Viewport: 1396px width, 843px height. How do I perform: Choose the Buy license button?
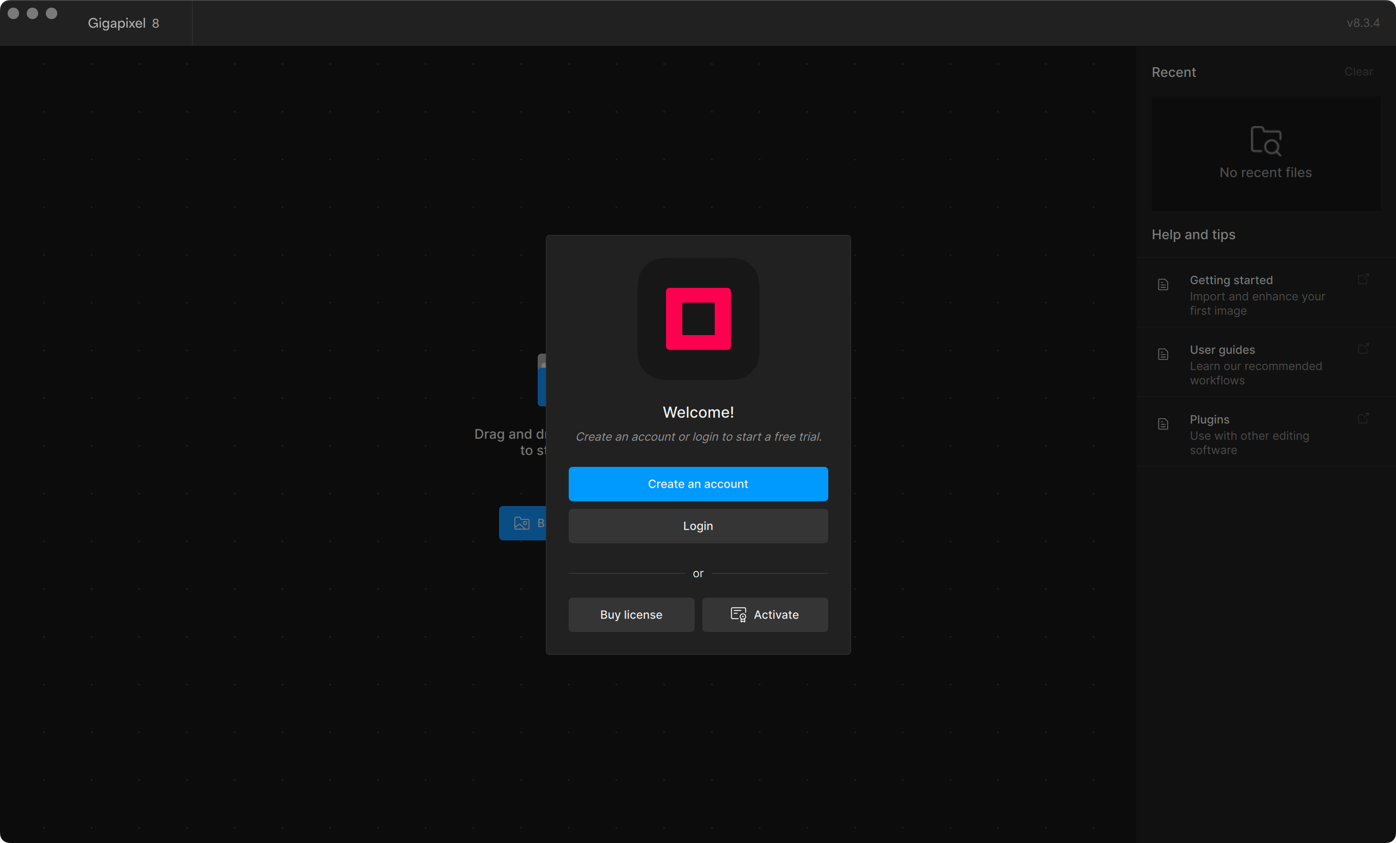tap(631, 614)
